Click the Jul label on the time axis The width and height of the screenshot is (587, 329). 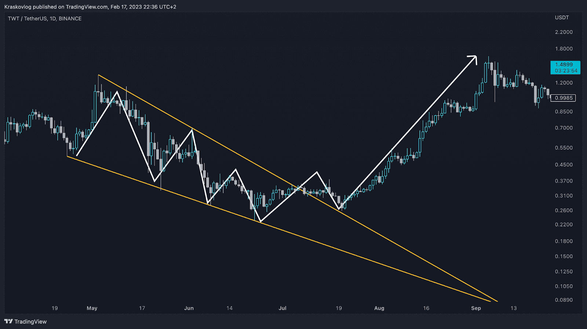pos(282,308)
